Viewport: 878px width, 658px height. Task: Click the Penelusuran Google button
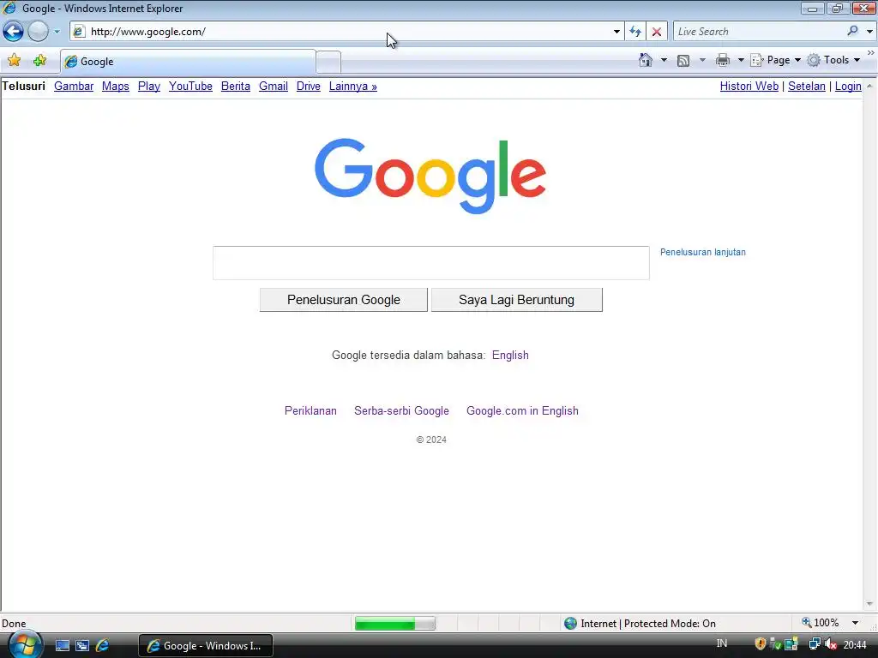pyautogui.click(x=343, y=300)
